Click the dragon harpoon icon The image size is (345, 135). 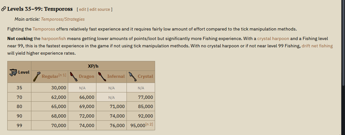(x=74, y=77)
